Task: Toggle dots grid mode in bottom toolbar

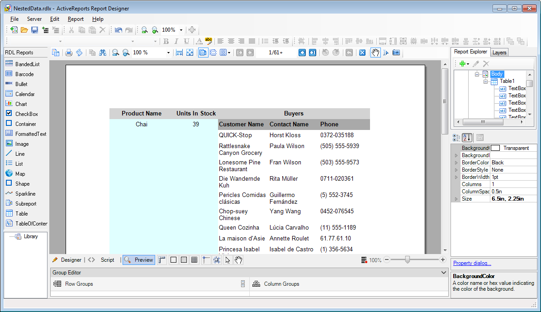Action: (184, 260)
